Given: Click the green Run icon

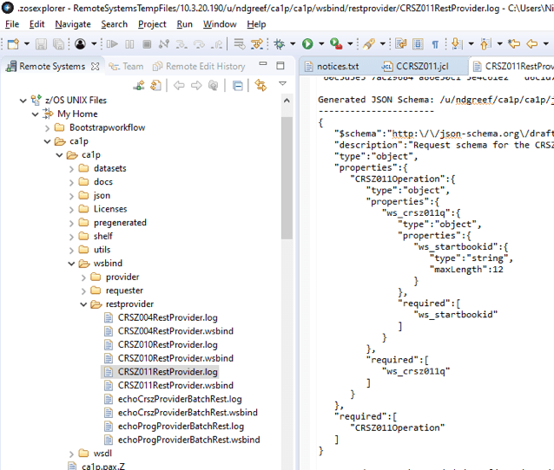Looking at the screenshot, I should point(307,44).
